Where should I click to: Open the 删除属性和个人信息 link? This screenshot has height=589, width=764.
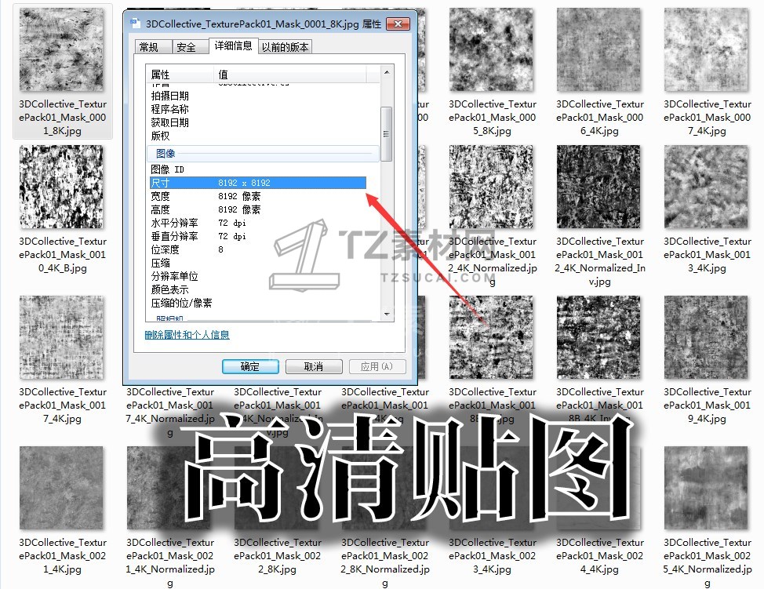[x=187, y=335]
